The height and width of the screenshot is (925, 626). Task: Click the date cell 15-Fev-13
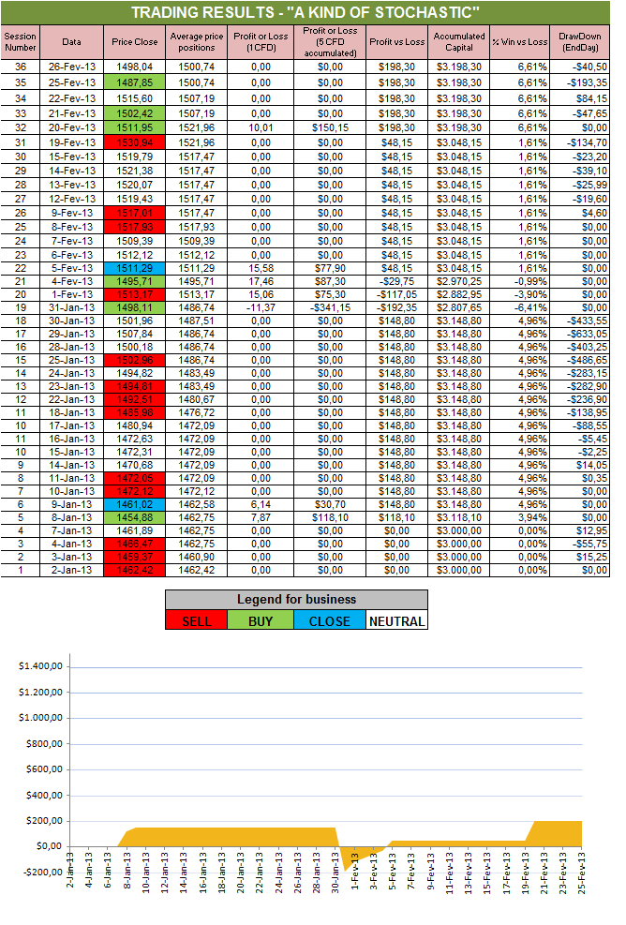[x=71, y=157]
